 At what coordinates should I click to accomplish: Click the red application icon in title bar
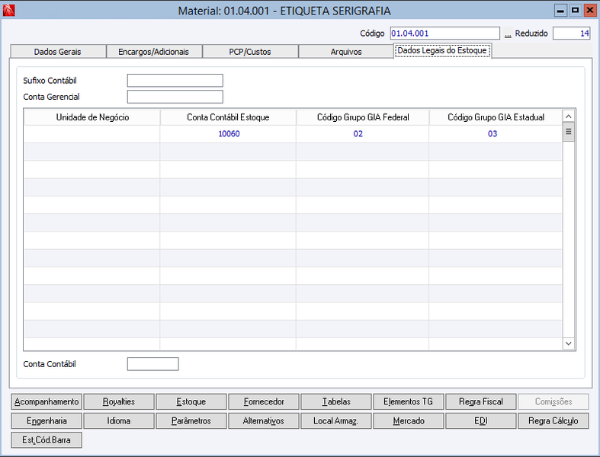pyautogui.click(x=8, y=11)
